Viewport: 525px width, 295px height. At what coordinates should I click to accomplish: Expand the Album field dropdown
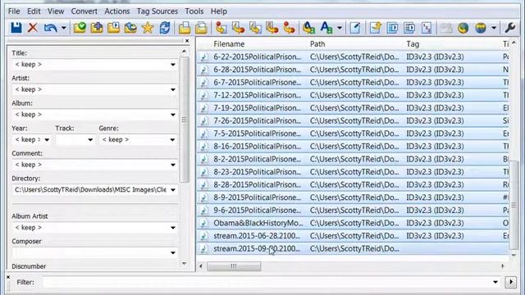173,115
